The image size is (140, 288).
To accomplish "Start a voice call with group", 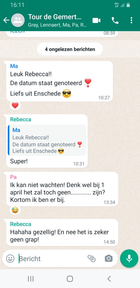I will click(115, 20).
